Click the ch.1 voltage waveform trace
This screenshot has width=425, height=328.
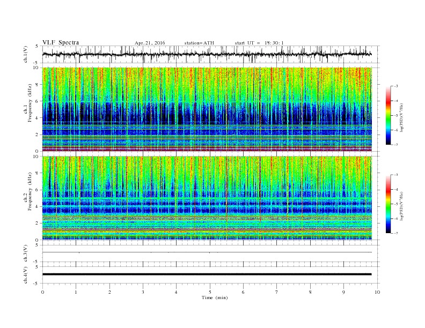207,54
